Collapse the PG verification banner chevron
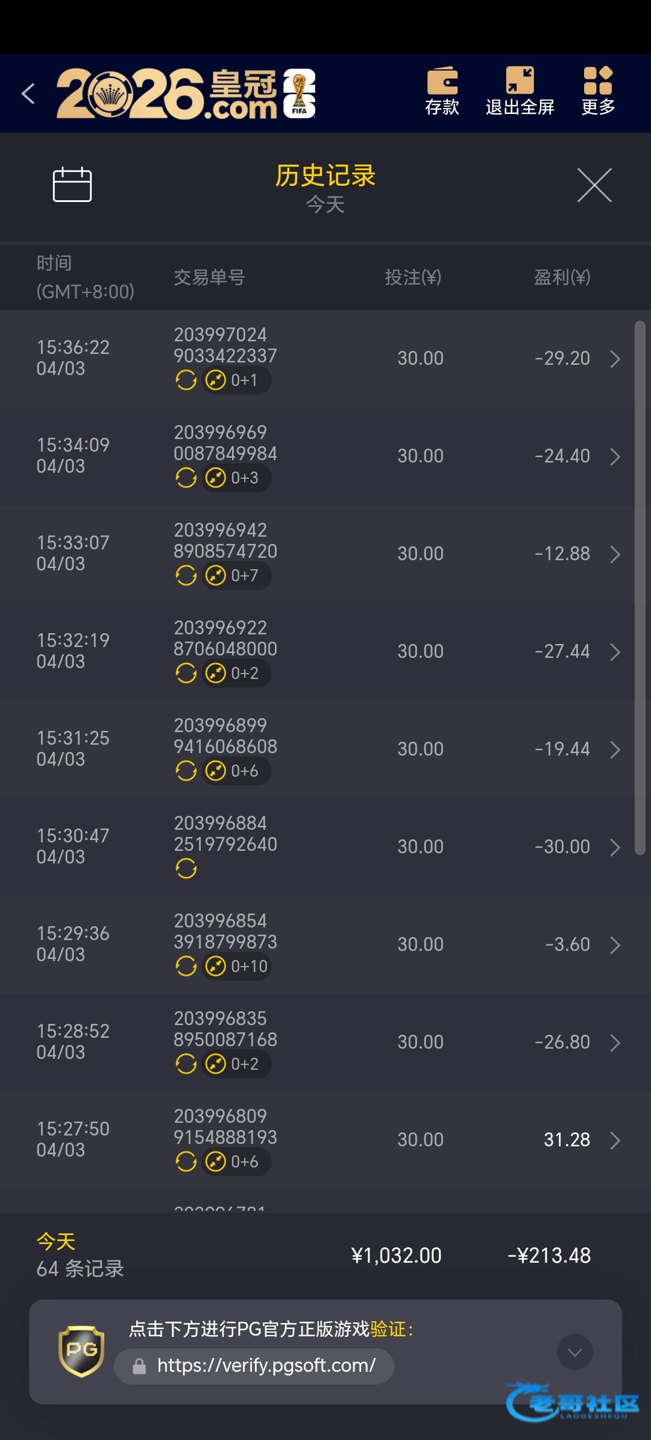The height and width of the screenshot is (1440, 651). click(574, 1352)
